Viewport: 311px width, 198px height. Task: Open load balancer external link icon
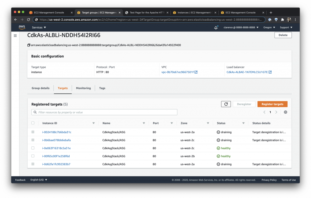tap(270, 72)
